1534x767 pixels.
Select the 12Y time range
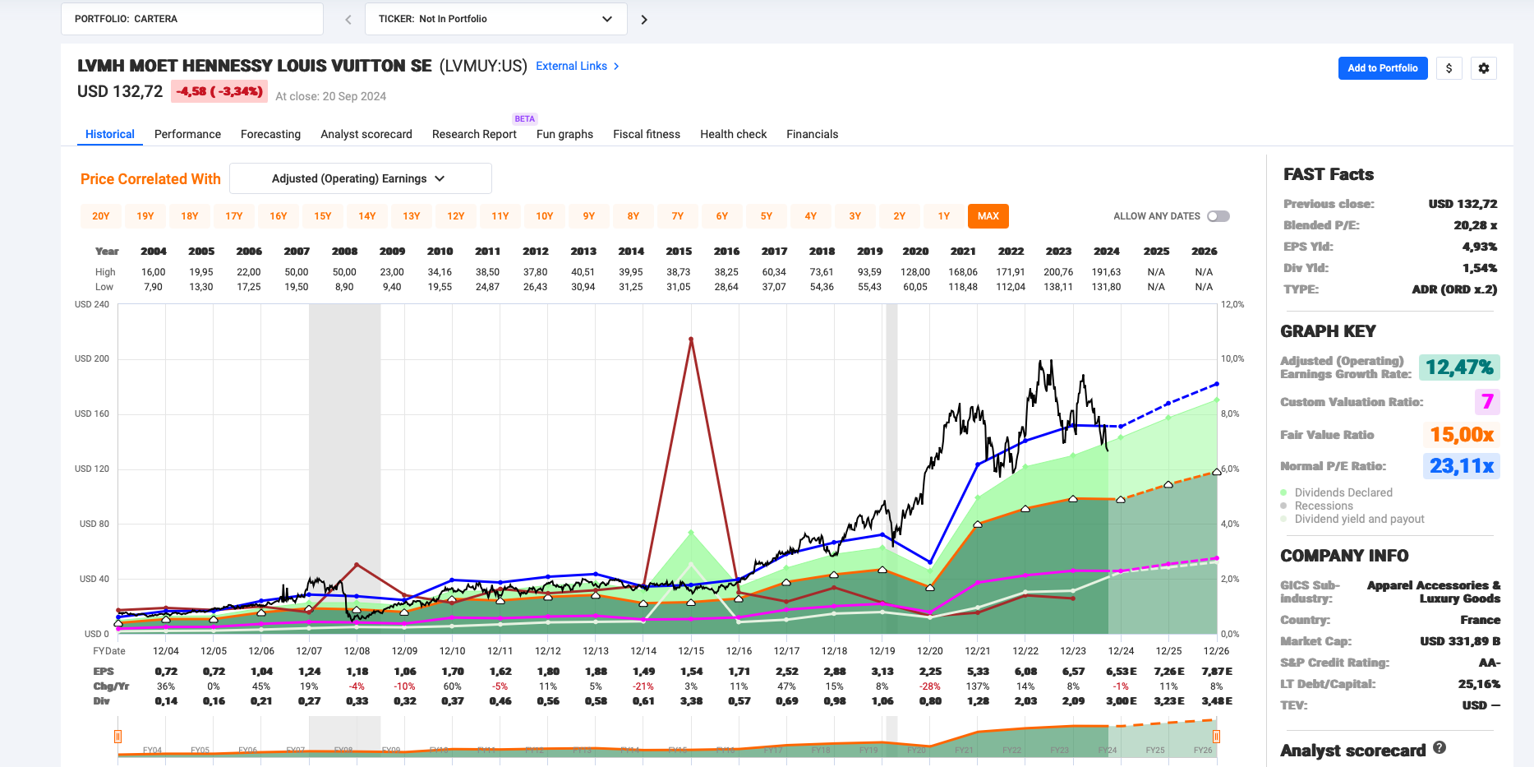(x=456, y=216)
